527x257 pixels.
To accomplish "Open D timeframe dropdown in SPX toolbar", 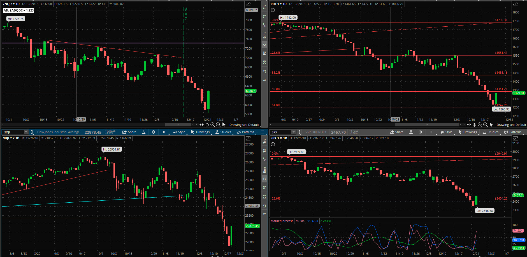I will [x=432, y=132].
